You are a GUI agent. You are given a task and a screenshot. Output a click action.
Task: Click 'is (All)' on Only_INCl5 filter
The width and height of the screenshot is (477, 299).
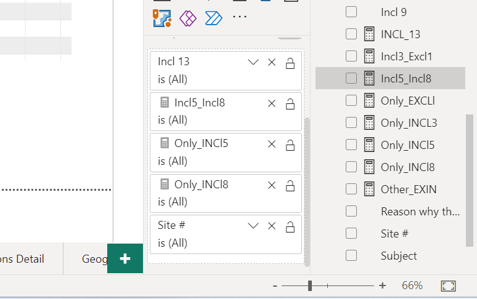[x=173, y=161]
